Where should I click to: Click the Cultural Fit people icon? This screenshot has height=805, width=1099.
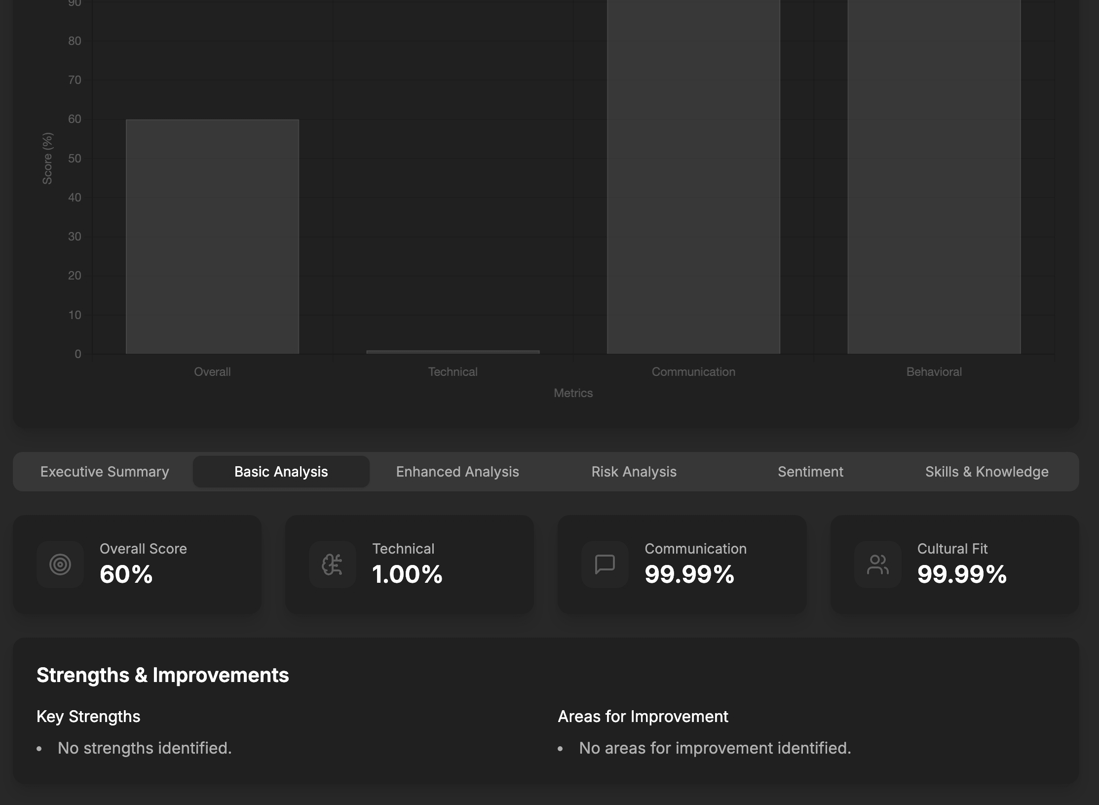point(878,564)
